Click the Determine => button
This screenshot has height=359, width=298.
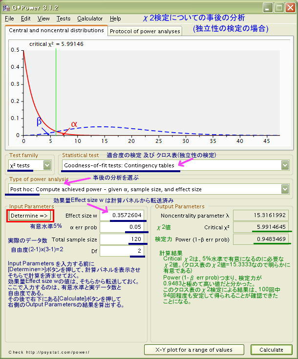[29, 216]
